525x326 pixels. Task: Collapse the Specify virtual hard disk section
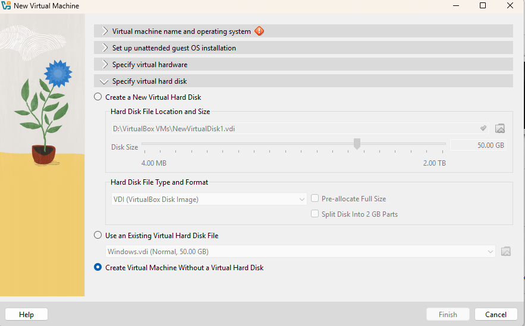point(303,81)
